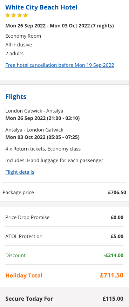Select the Flights section heading

pyautogui.click(x=16, y=96)
